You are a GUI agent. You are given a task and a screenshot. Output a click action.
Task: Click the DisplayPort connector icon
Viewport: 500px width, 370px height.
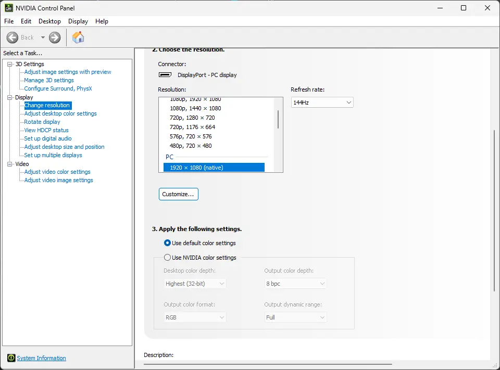pos(165,74)
